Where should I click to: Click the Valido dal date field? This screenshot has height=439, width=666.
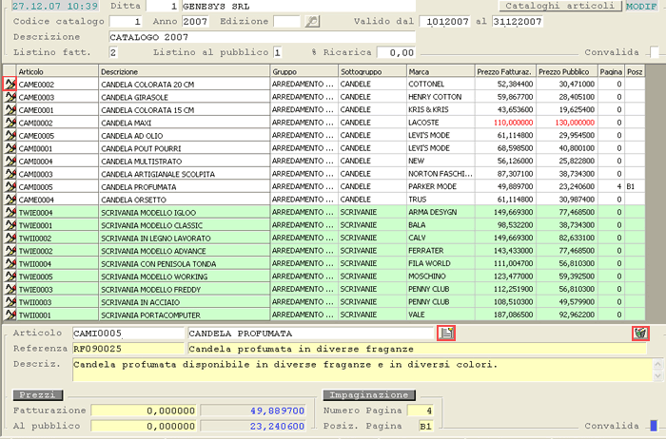tap(444, 21)
